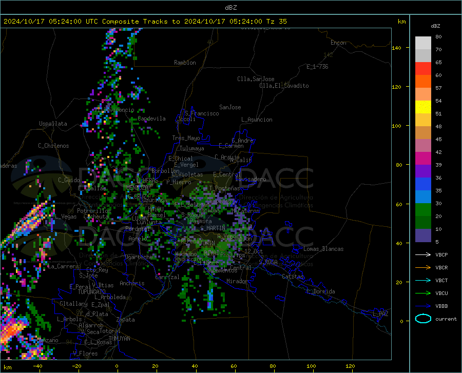Click the cyan 'current' ellipse legend symbol
Image resolution: width=462 pixels, height=373 pixels.
pos(423,319)
